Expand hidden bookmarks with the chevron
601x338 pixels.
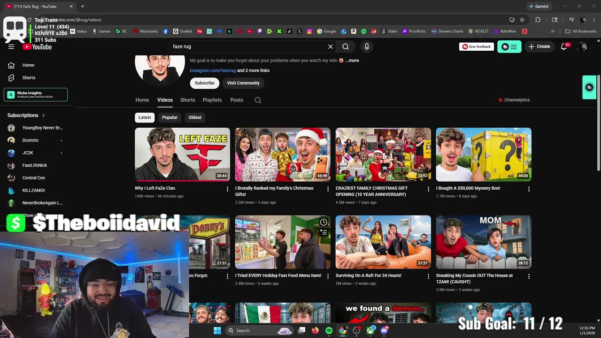[x=553, y=31]
